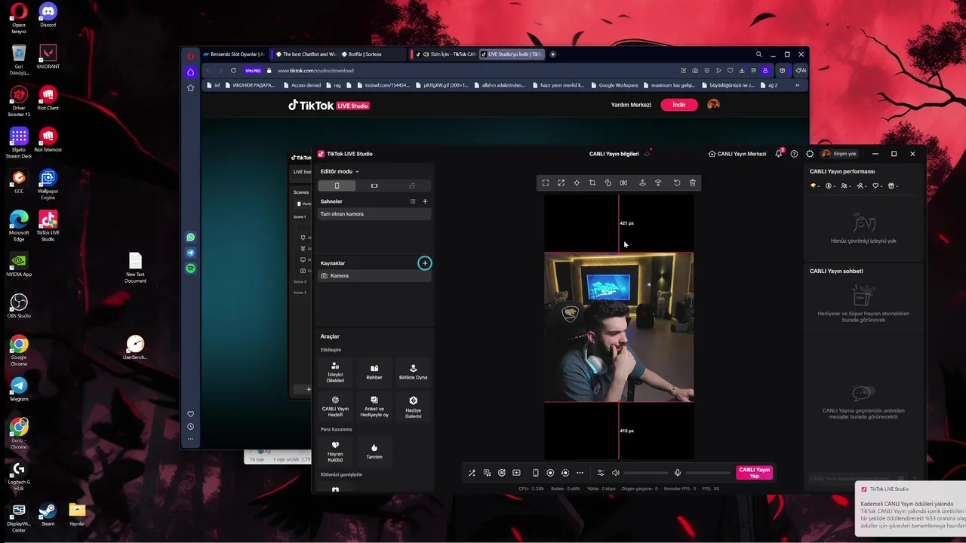Open the audio mixer settings icon
Image resolution: width=966 pixels, height=543 pixels.
click(x=601, y=473)
